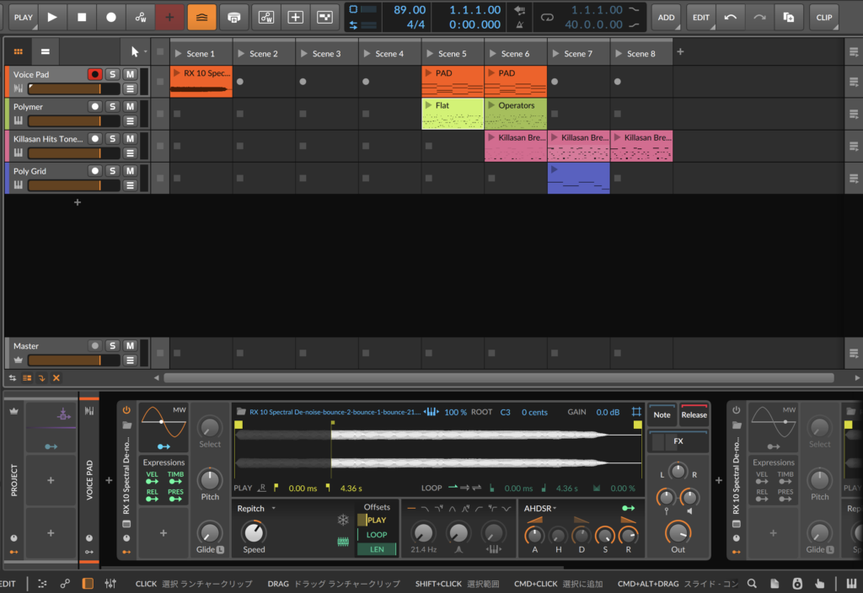Click the record icon in the transport bar
The width and height of the screenshot is (863, 593).
110,17
